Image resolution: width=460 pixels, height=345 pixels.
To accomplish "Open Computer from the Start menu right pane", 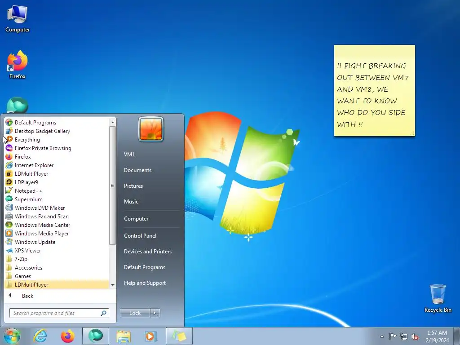I will pos(136,219).
